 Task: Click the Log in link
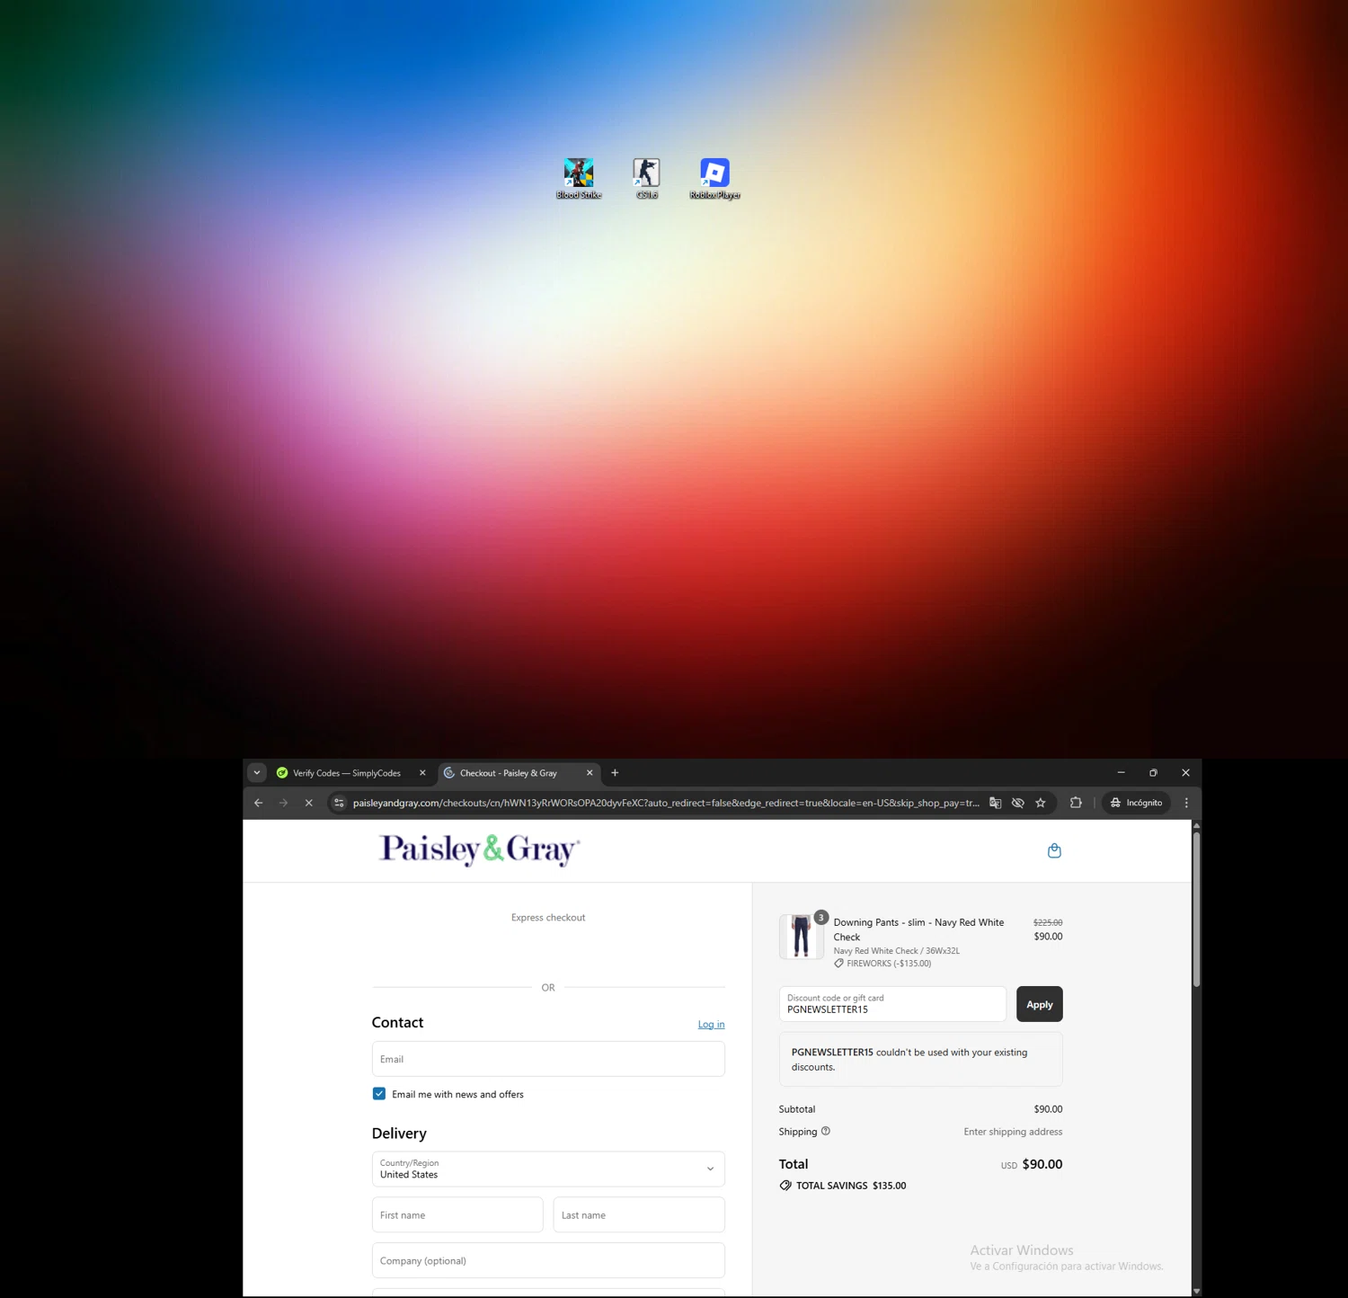pyautogui.click(x=711, y=1025)
